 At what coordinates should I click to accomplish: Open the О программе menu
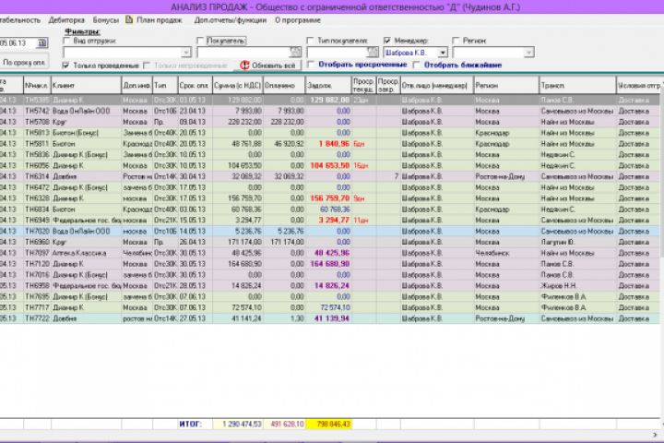point(298,20)
